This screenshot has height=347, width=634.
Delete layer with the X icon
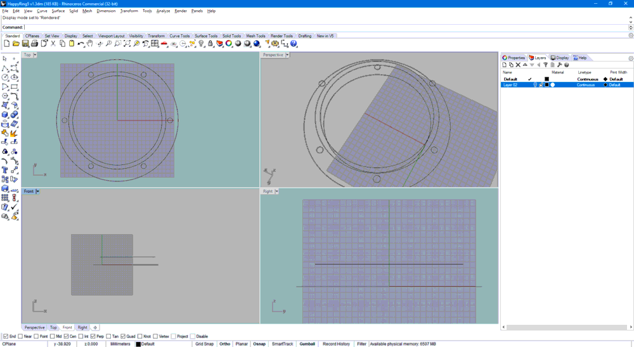518,65
